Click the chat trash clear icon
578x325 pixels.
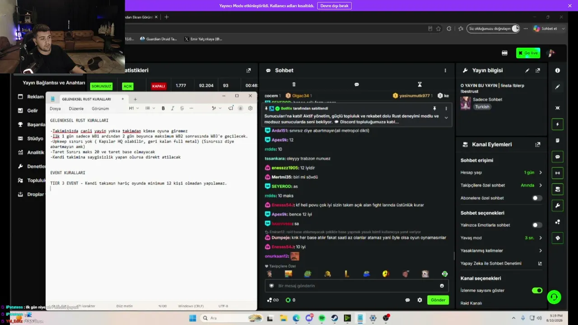[294, 84]
